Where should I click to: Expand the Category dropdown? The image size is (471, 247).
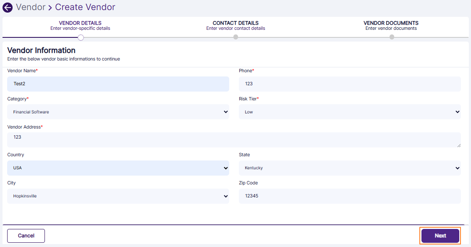[x=118, y=112]
